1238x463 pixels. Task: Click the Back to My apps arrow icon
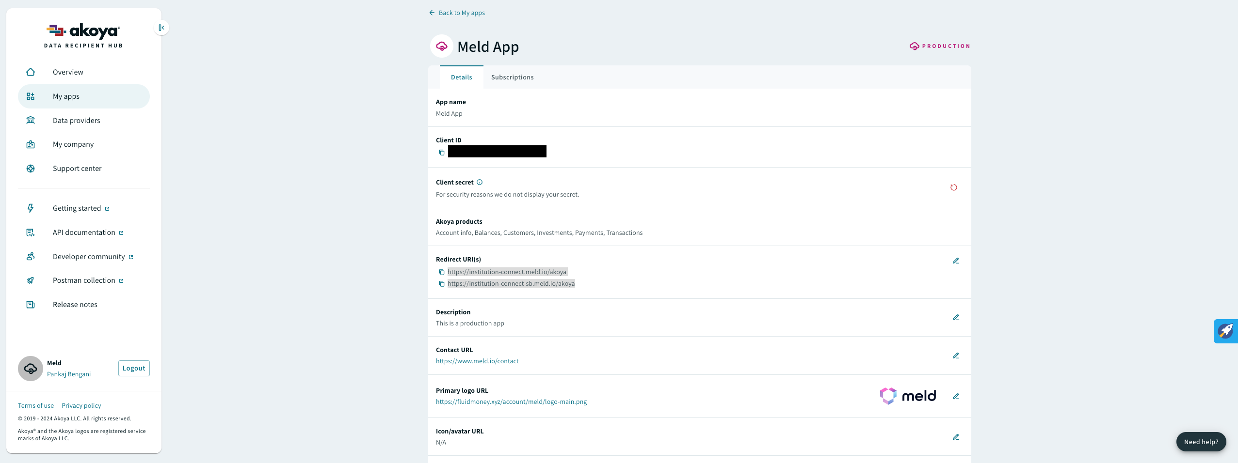tap(432, 13)
